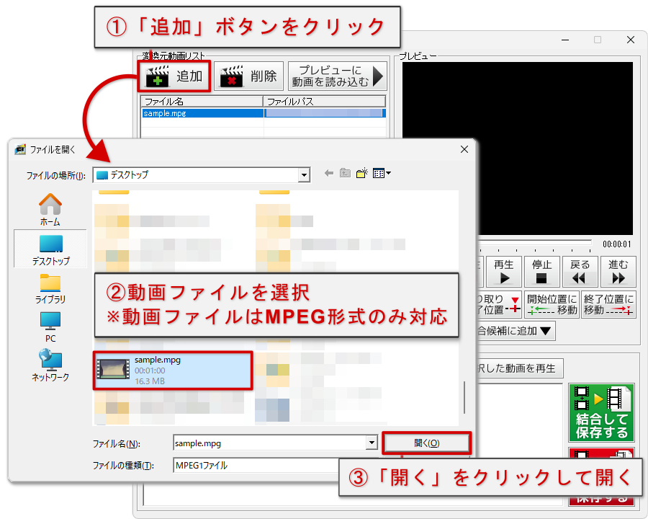
Task: Click the 開く(O) button
Action: click(x=427, y=443)
